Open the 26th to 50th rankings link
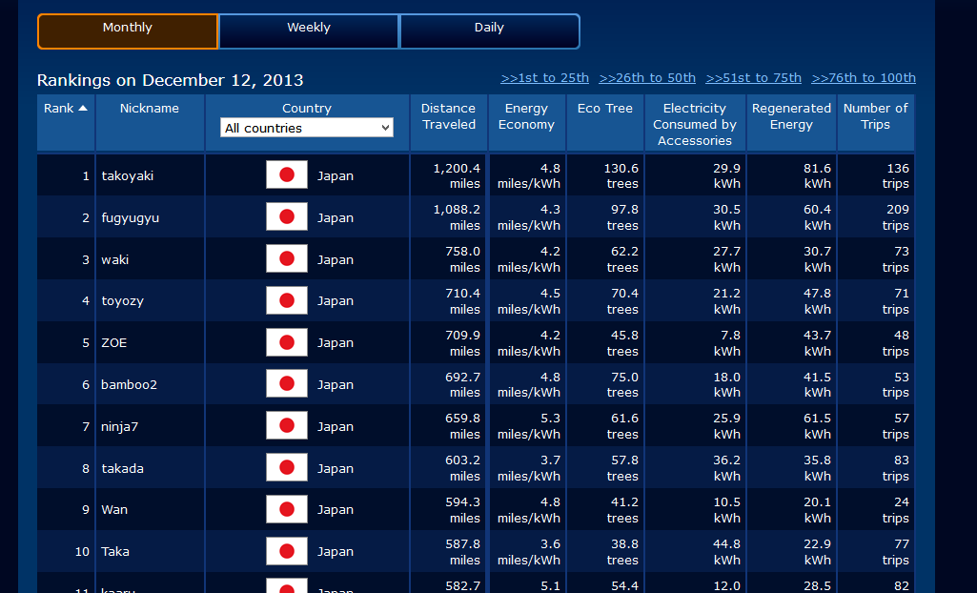 (x=647, y=78)
